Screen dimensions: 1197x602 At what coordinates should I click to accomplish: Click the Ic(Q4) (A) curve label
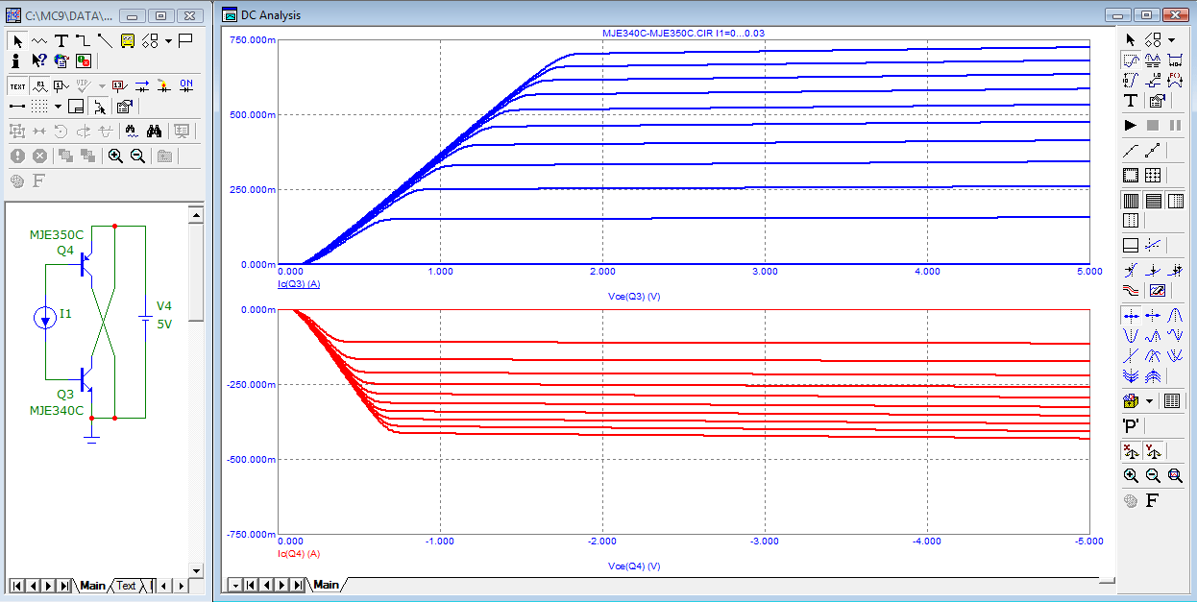coord(299,554)
